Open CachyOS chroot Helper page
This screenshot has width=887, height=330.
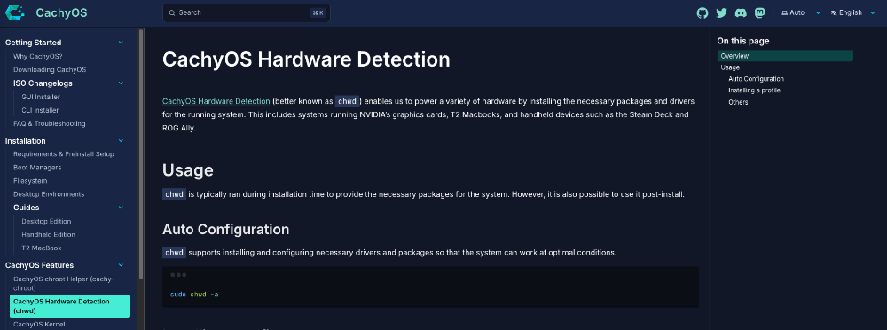tap(64, 284)
